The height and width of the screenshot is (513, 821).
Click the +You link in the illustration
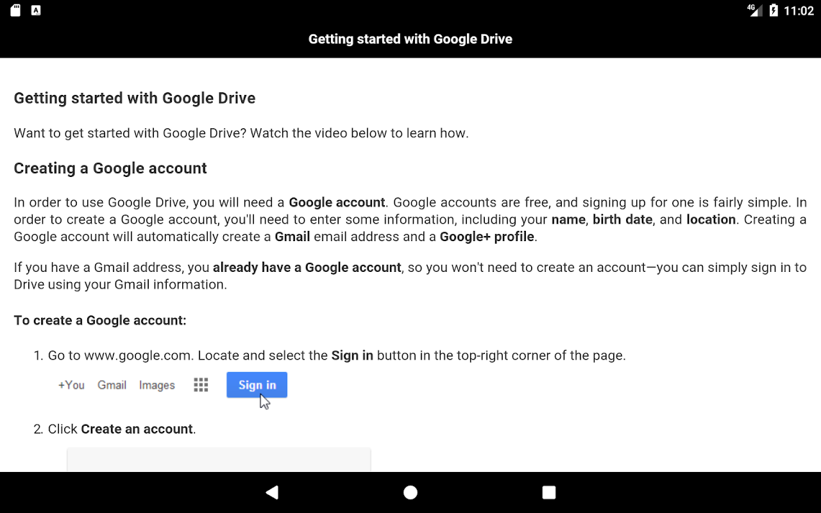[71, 385]
